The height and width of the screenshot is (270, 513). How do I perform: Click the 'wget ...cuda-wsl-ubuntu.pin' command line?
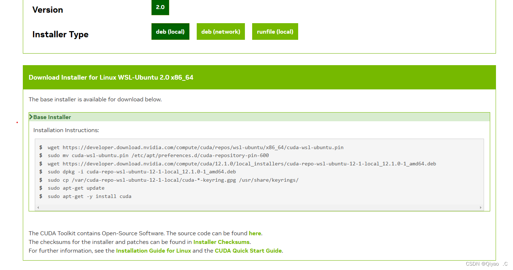click(196, 148)
